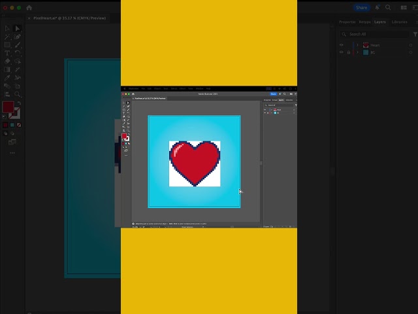Activate the Zoom tool in background toolbar

click(x=18, y=94)
